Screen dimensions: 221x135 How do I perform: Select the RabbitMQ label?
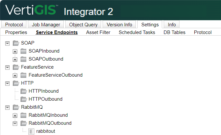[32, 107]
